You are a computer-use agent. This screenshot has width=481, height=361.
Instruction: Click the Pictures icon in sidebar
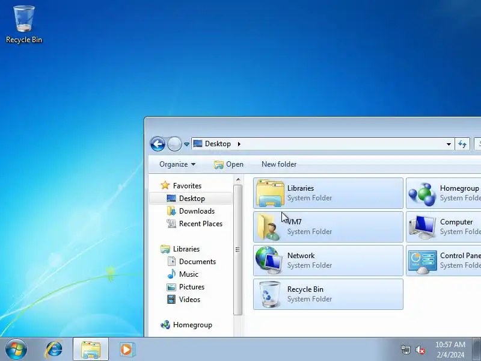tap(171, 287)
